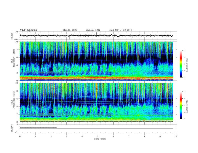Screen dimensions: 198x153
Task: Click the time axis tick label '10'
Action: (176, 136)
